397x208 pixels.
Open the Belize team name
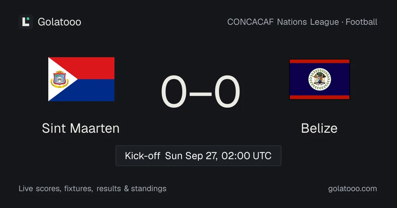click(x=319, y=128)
